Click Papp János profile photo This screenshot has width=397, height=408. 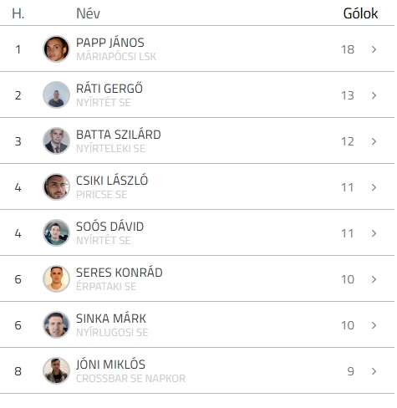coord(56,48)
